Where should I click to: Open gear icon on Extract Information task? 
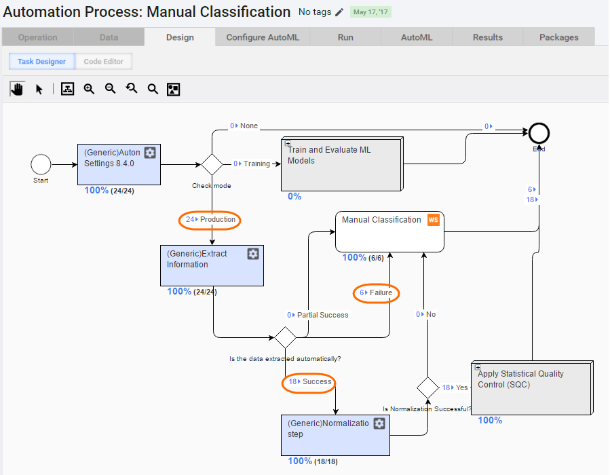pos(253,254)
